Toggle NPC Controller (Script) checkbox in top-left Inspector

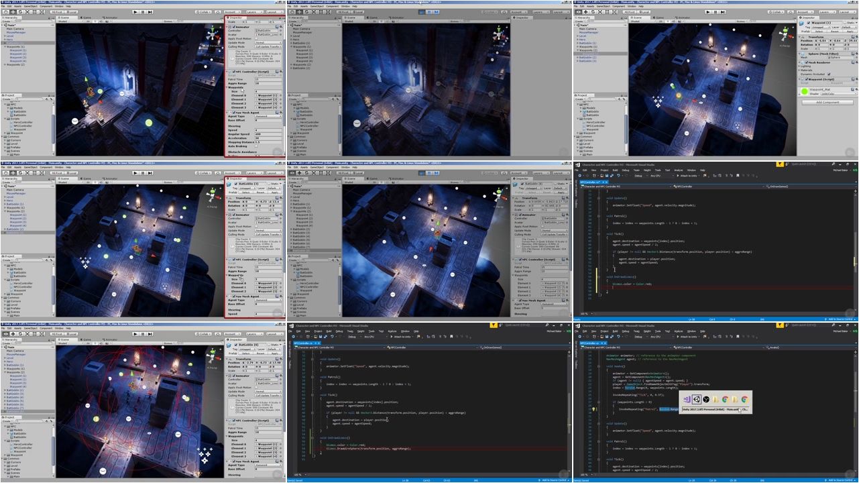point(233,71)
